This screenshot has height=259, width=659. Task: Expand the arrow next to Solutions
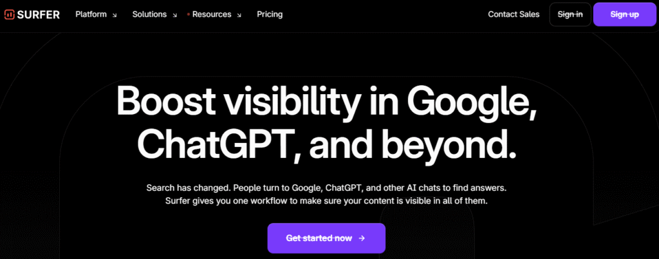click(x=175, y=15)
